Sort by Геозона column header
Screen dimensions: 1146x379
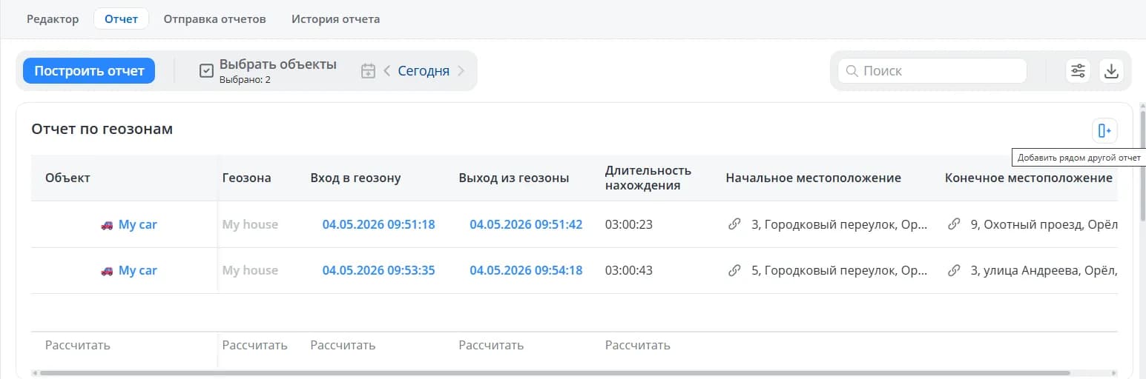point(246,178)
